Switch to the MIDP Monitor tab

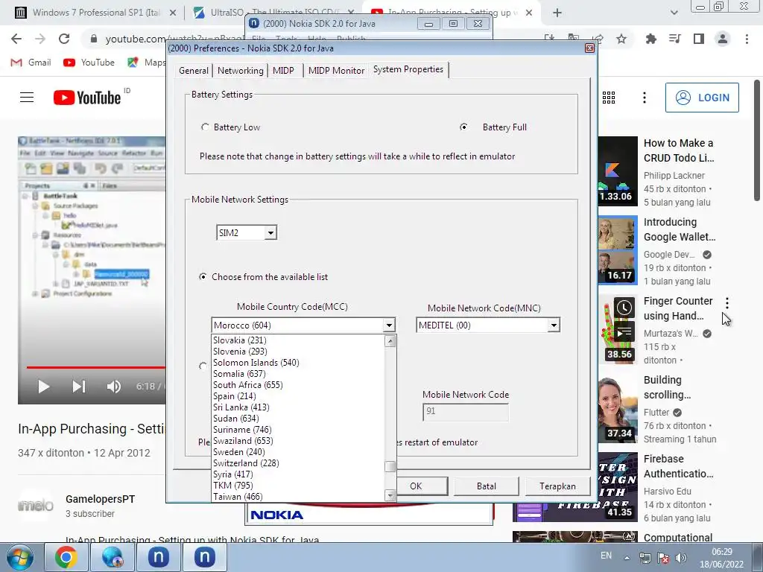pos(336,71)
